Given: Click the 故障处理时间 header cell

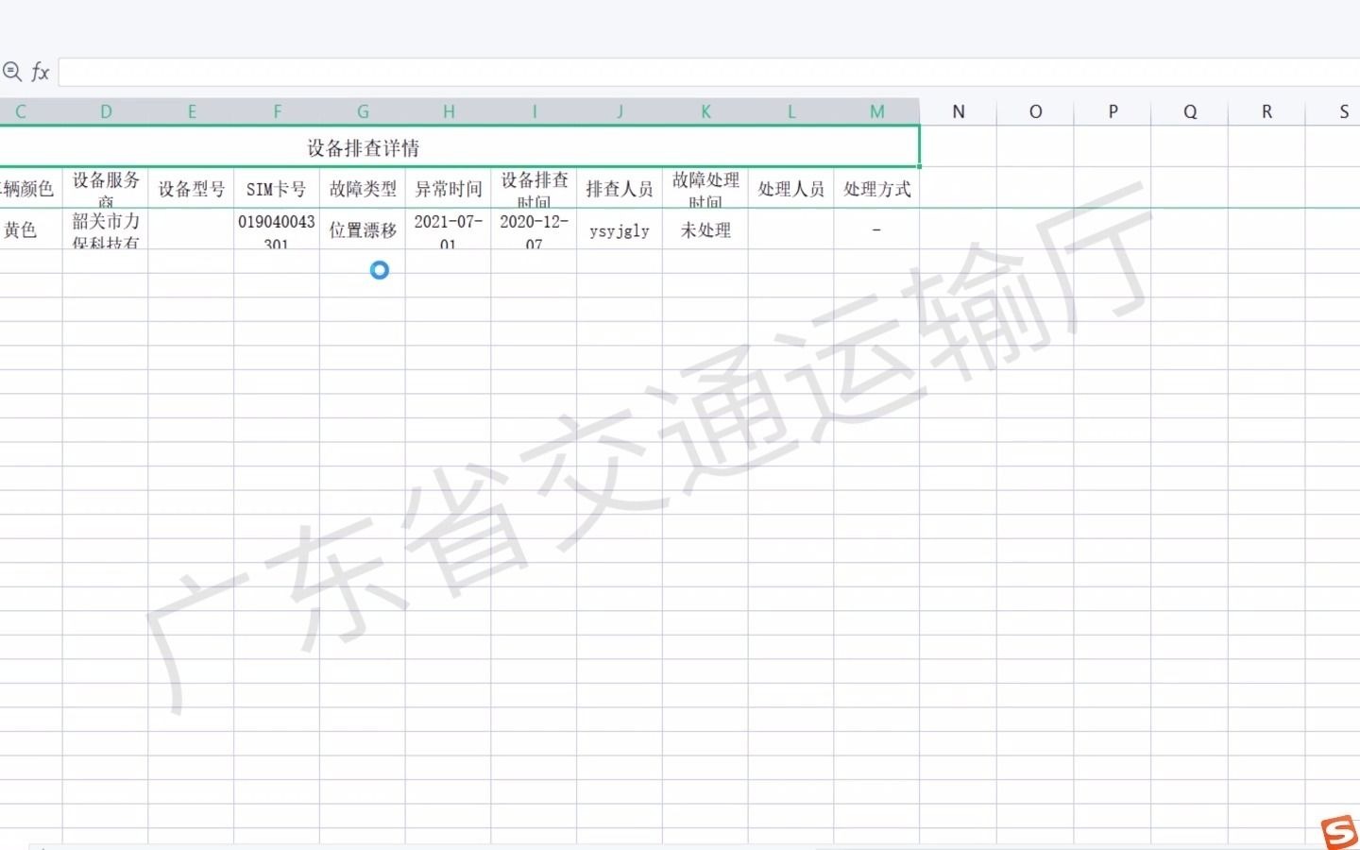Looking at the screenshot, I should 705,189.
